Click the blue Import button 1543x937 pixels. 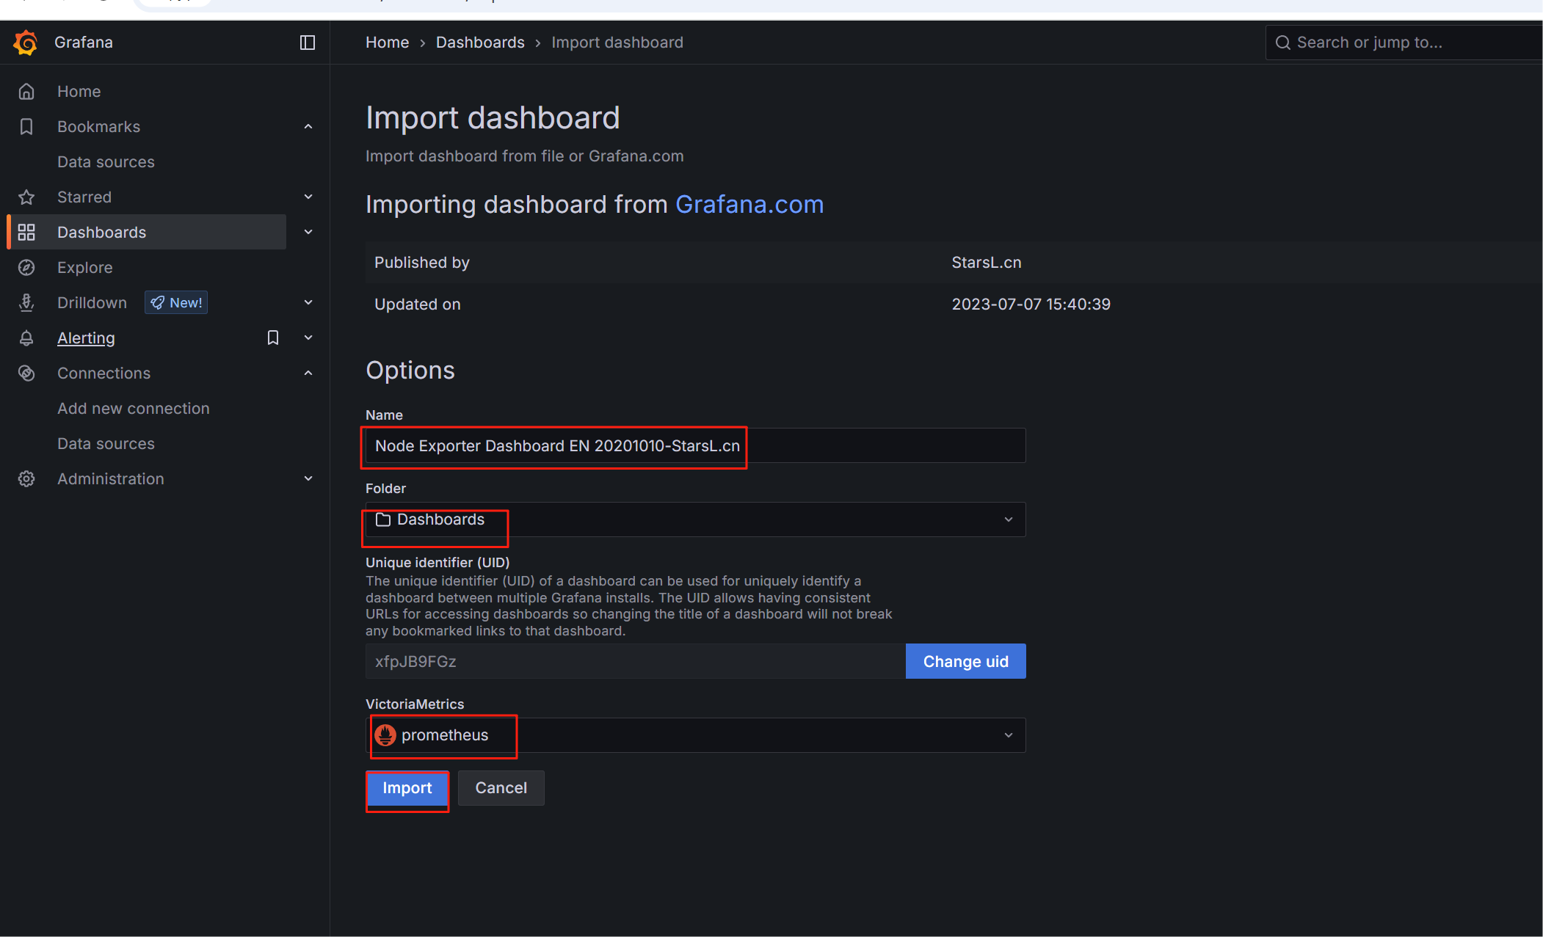tap(407, 788)
